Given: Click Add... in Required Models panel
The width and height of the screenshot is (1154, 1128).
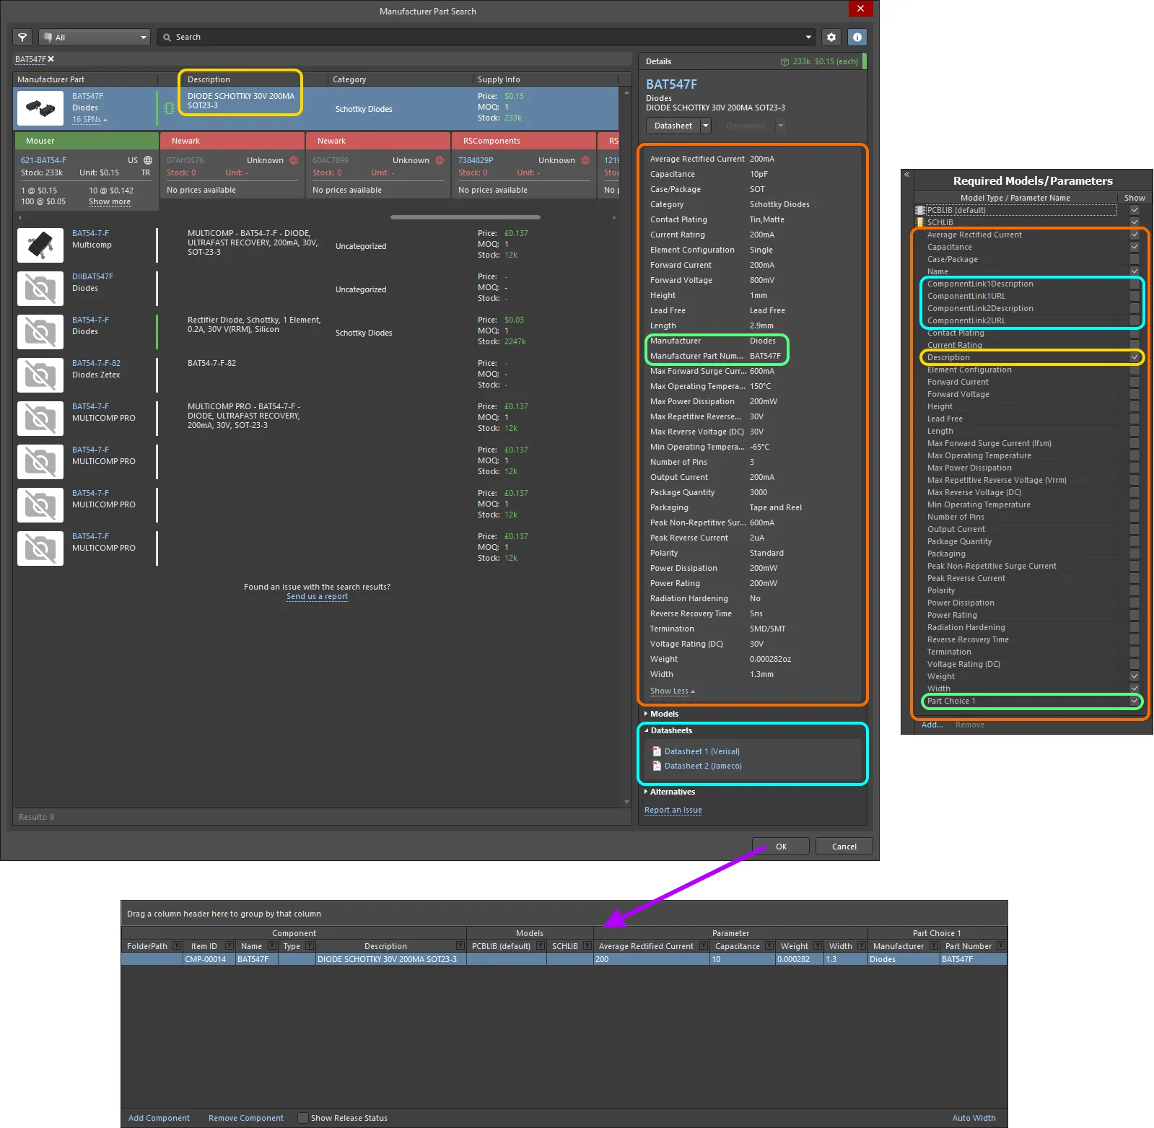Looking at the screenshot, I should pos(932,725).
